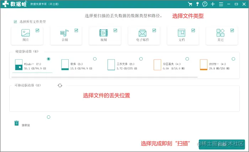Click the 扫描 scan button
The image size is (249, 152).
(x=222, y=145)
